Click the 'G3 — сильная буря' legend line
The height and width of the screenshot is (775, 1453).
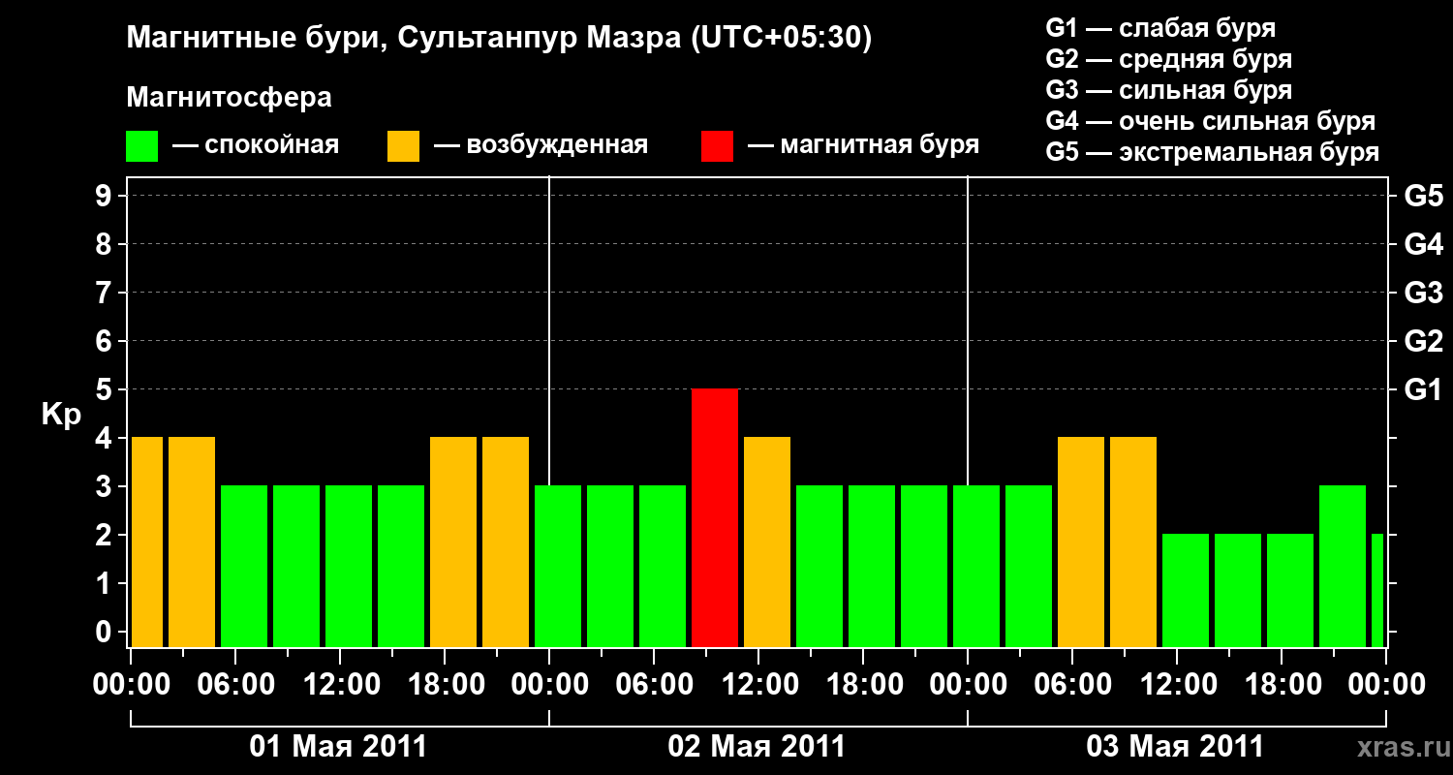click(1169, 90)
